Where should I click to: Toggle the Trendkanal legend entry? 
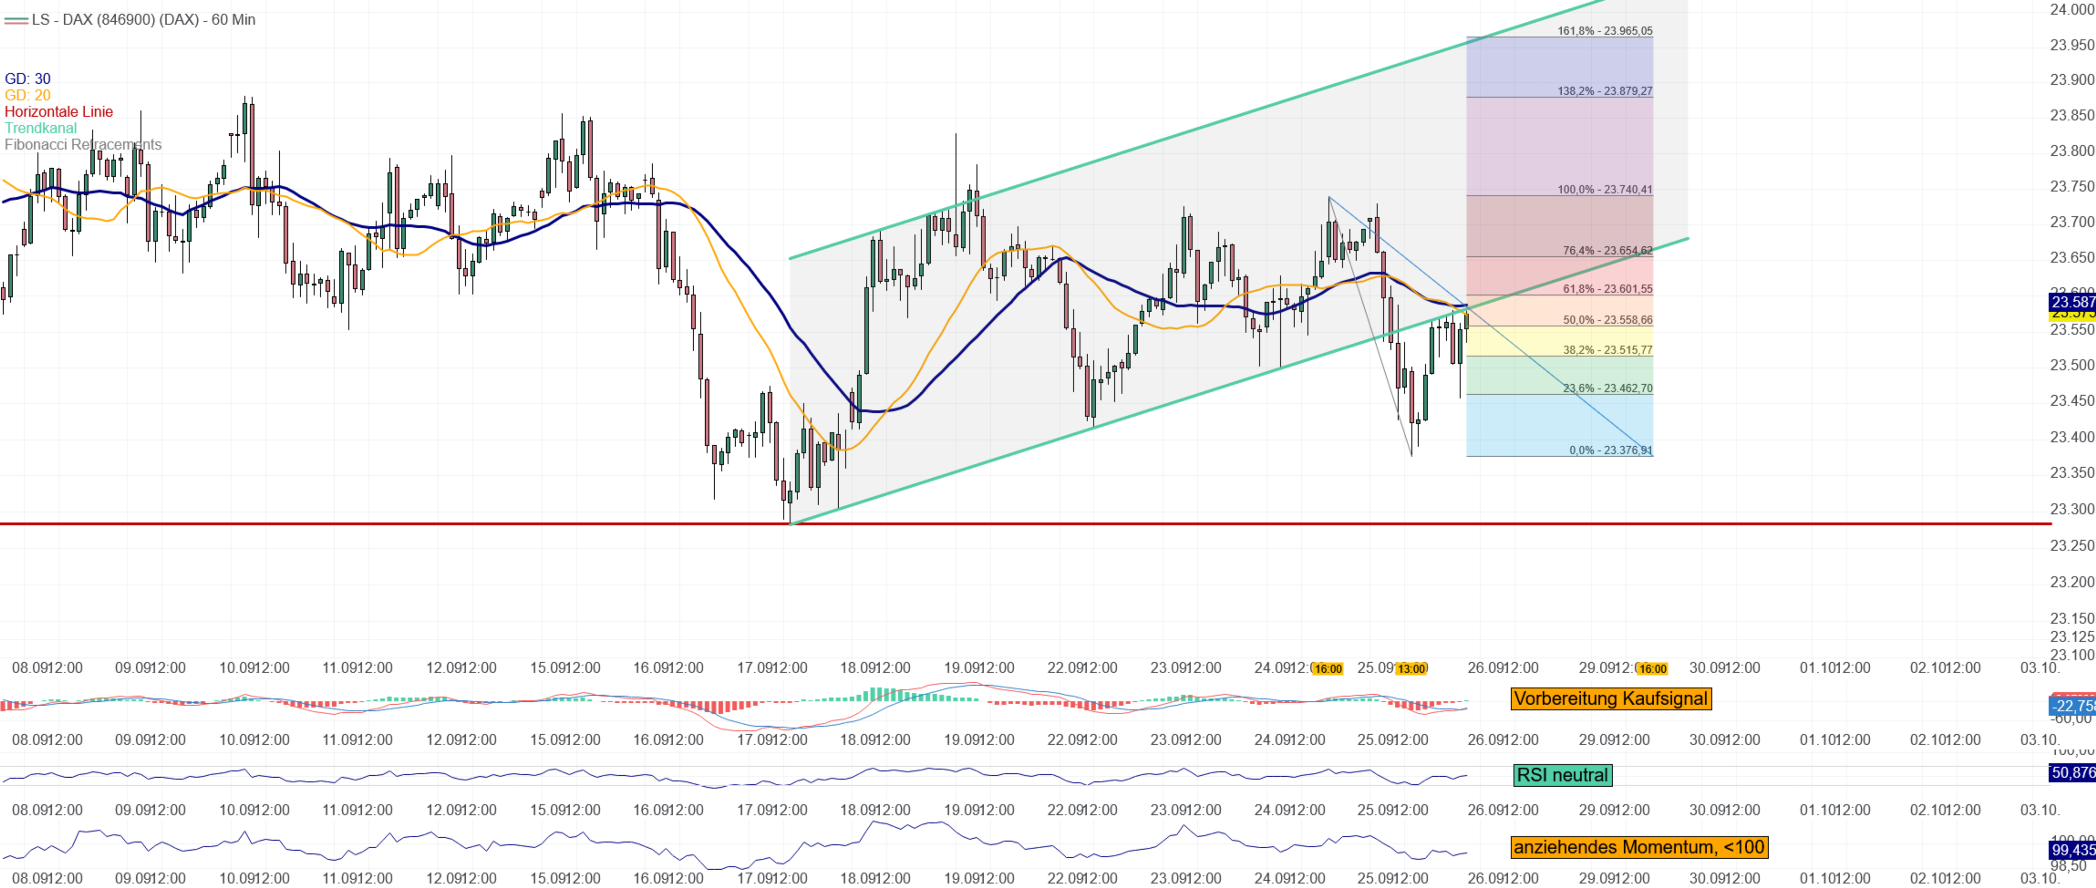41,128
